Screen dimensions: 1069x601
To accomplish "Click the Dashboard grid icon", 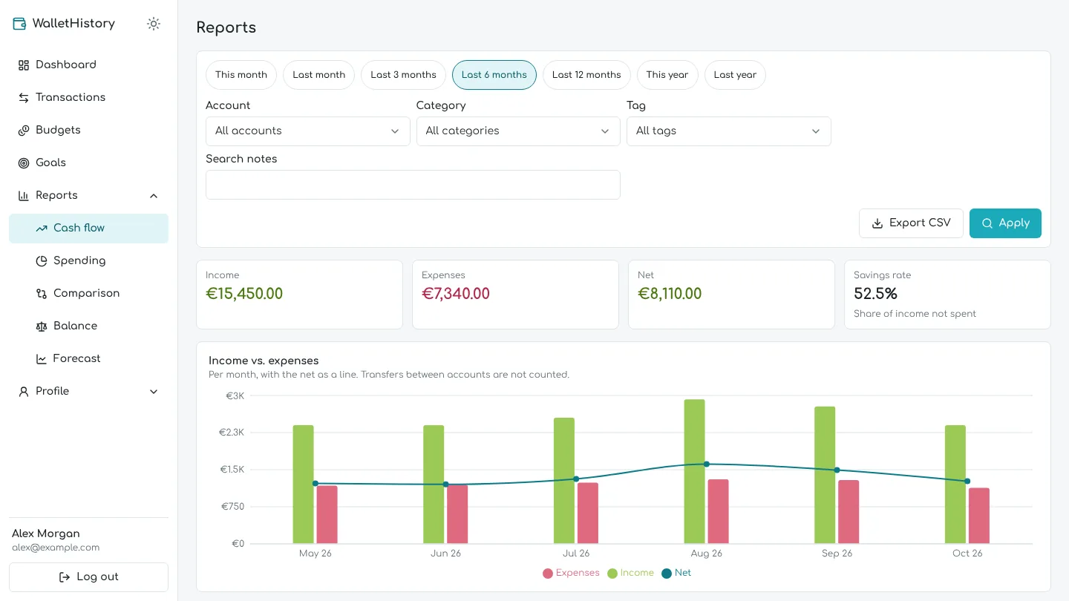I will point(24,65).
